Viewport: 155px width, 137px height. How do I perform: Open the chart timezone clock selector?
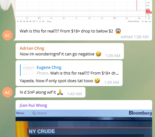tap(133, 21)
